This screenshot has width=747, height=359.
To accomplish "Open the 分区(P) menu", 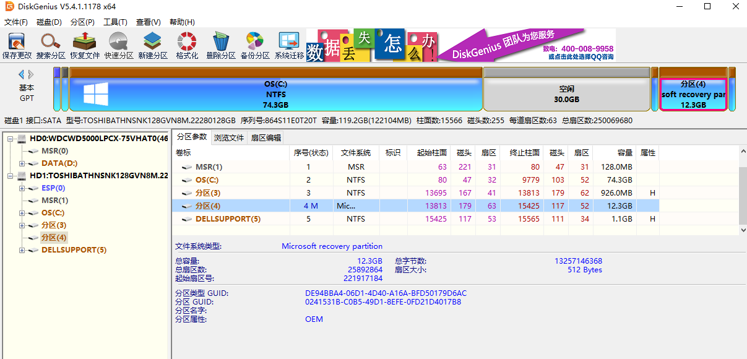I will point(82,22).
